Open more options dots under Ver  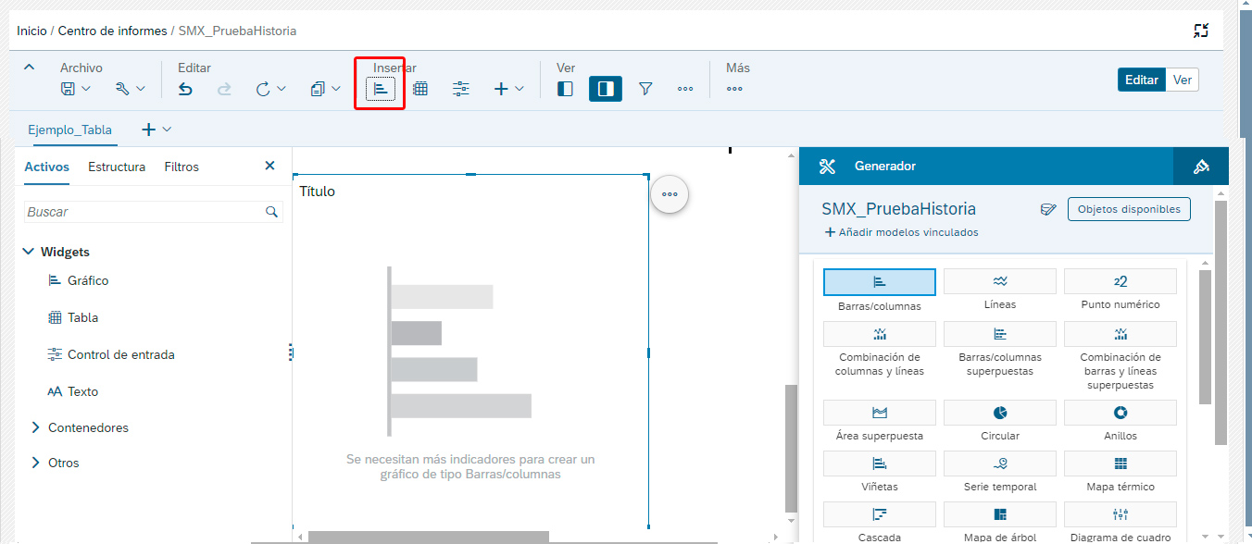click(x=685, y=89)
